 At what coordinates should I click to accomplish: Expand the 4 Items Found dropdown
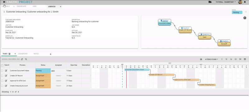pyautogui.click(x=211, y=59)
